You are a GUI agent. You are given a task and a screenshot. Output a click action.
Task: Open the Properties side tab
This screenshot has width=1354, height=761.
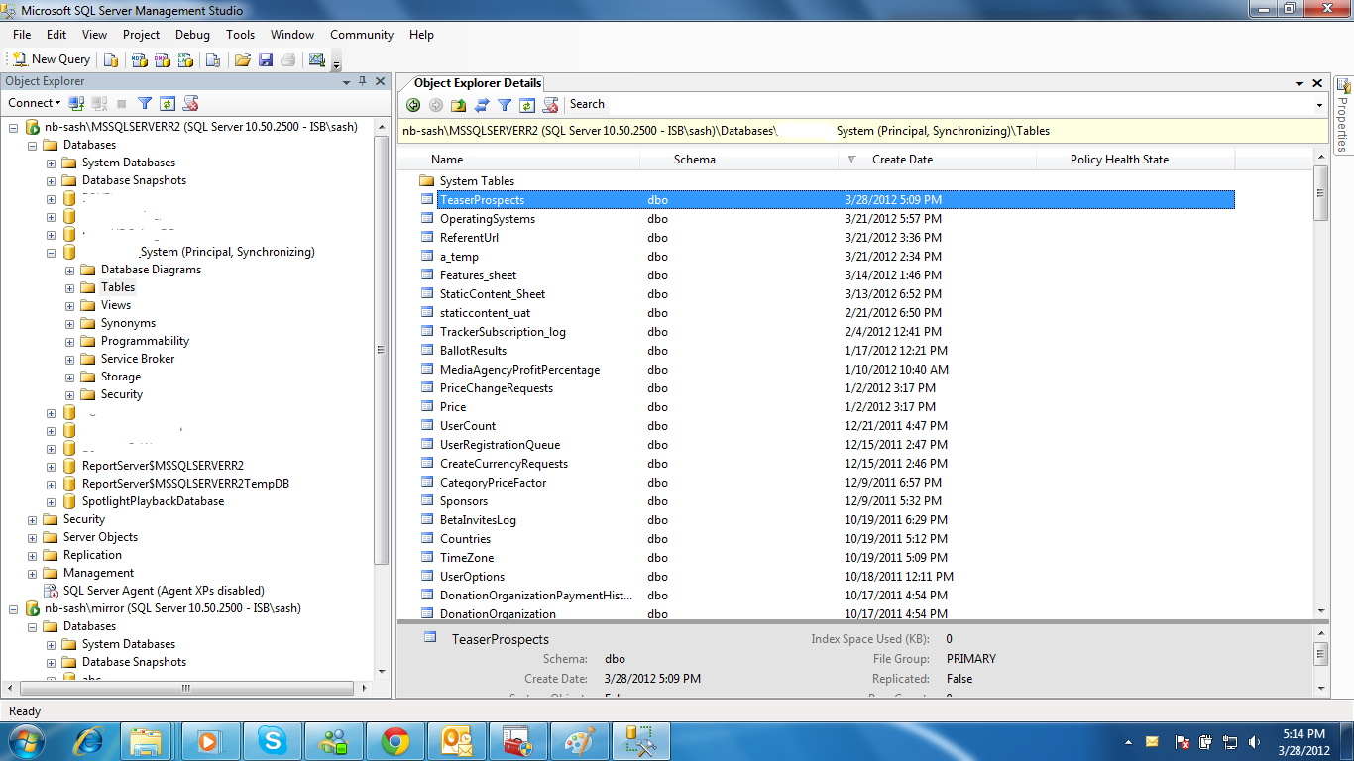click(1343, 115)
